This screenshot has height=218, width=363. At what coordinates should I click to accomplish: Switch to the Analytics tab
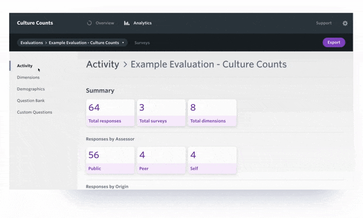[x=142, y=23]
